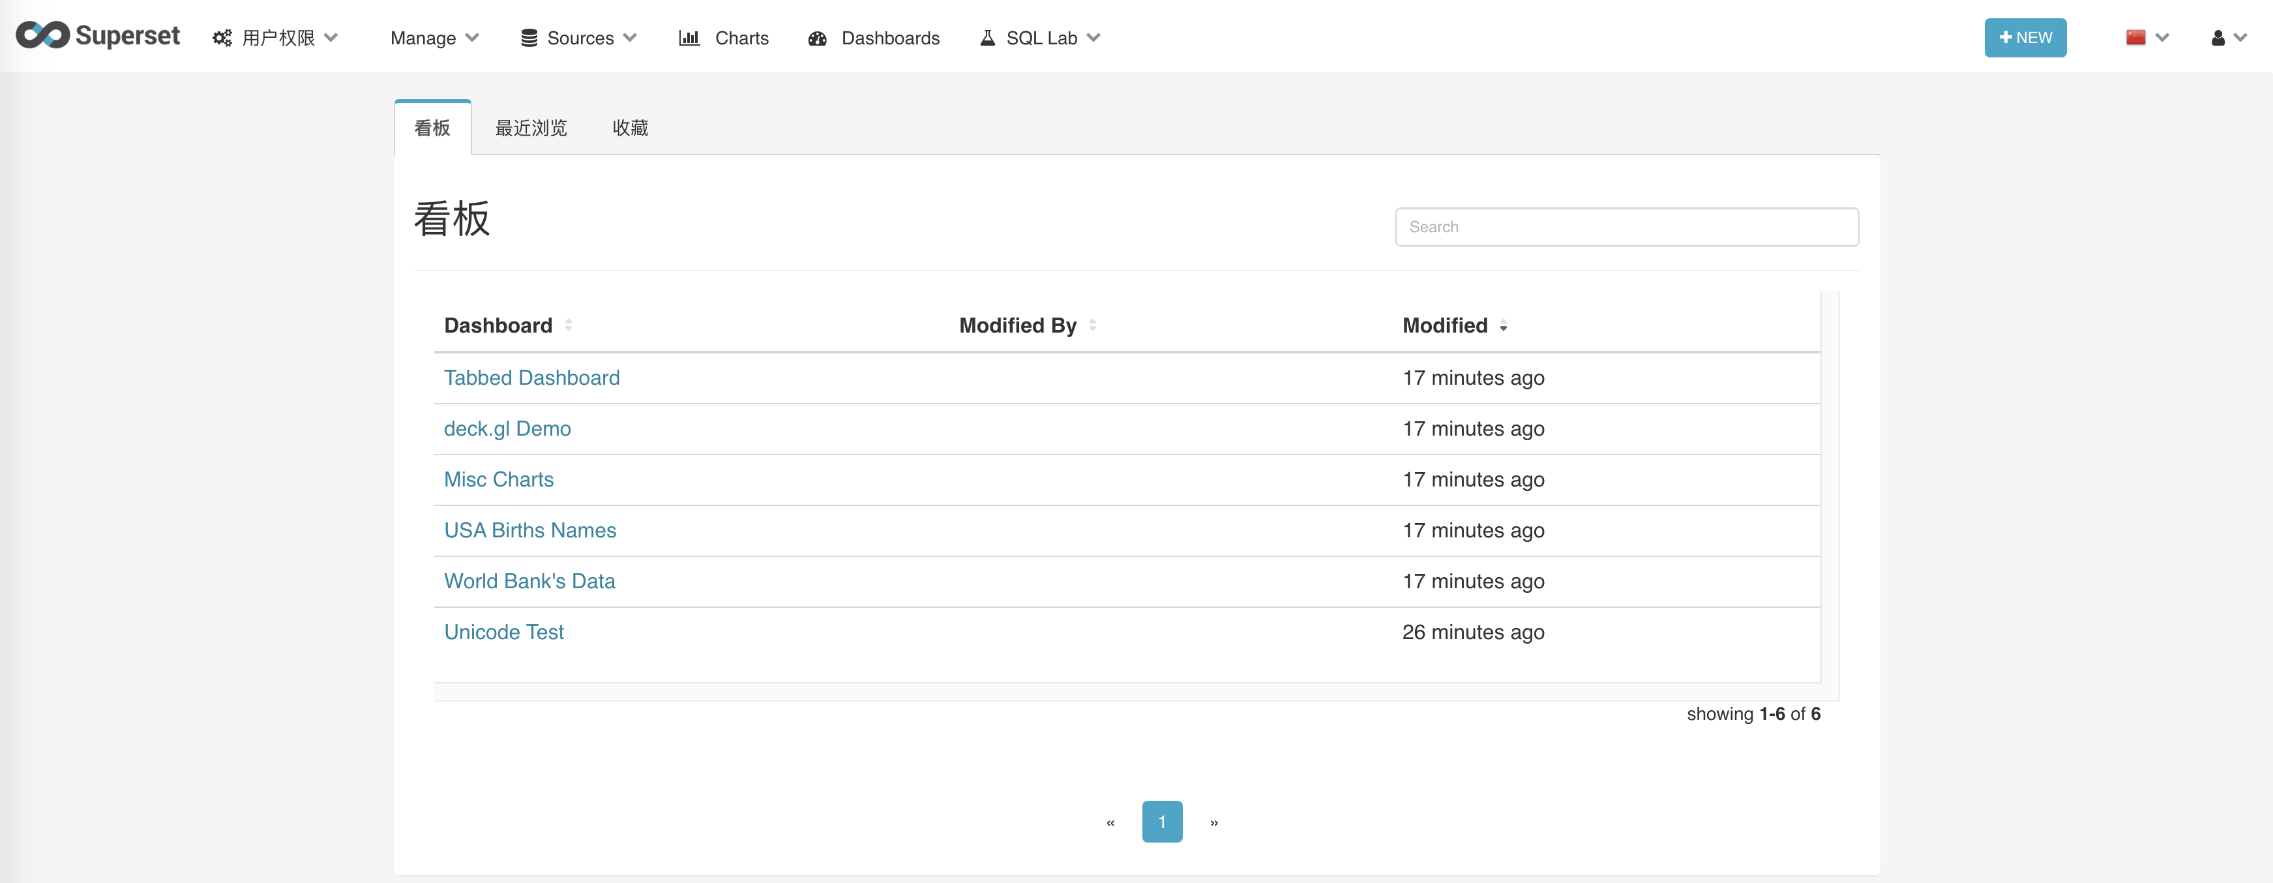The width and height of the screenshot is (2273, 883).
Task: Open the user account chevron
Action: pyautogui.click(x=2241, y=38)
